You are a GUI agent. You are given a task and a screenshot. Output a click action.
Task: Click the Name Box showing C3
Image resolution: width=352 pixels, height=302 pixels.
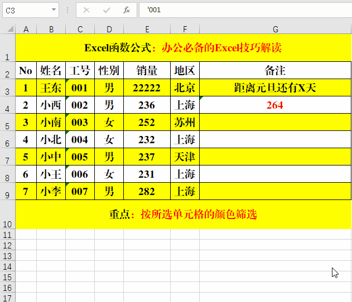click(x=31, y=10)
